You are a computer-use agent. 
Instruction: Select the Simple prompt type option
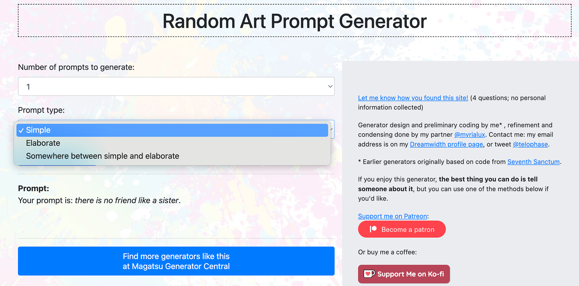coord(172,130)
